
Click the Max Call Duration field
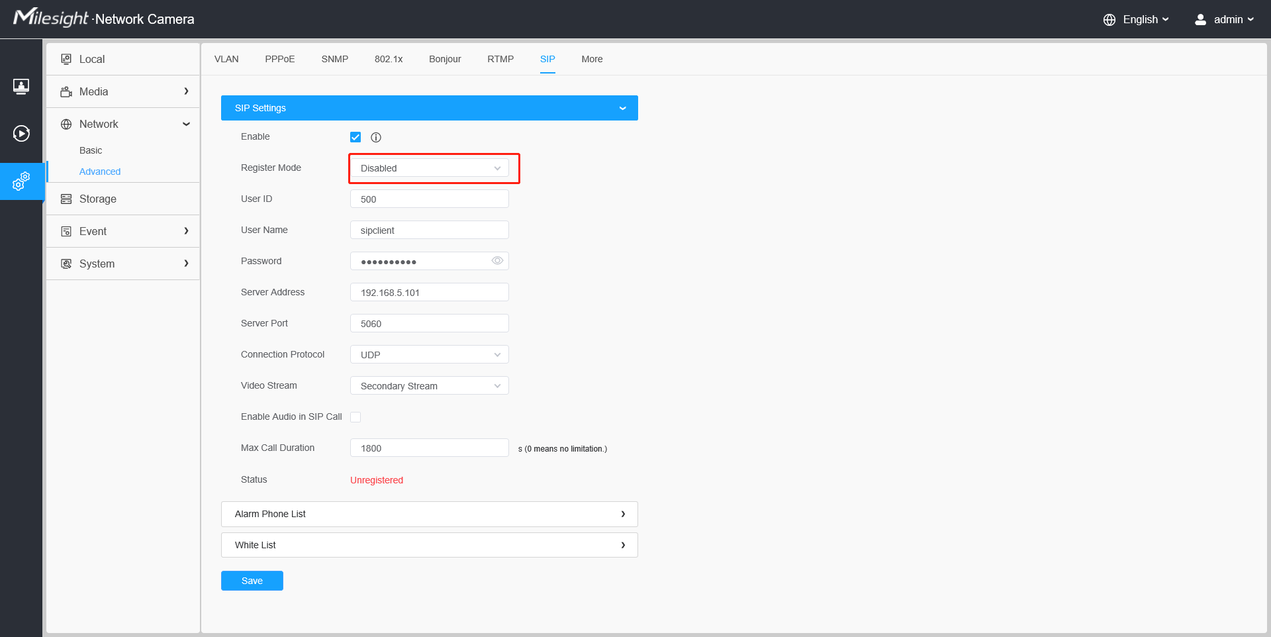click(430, 448)
